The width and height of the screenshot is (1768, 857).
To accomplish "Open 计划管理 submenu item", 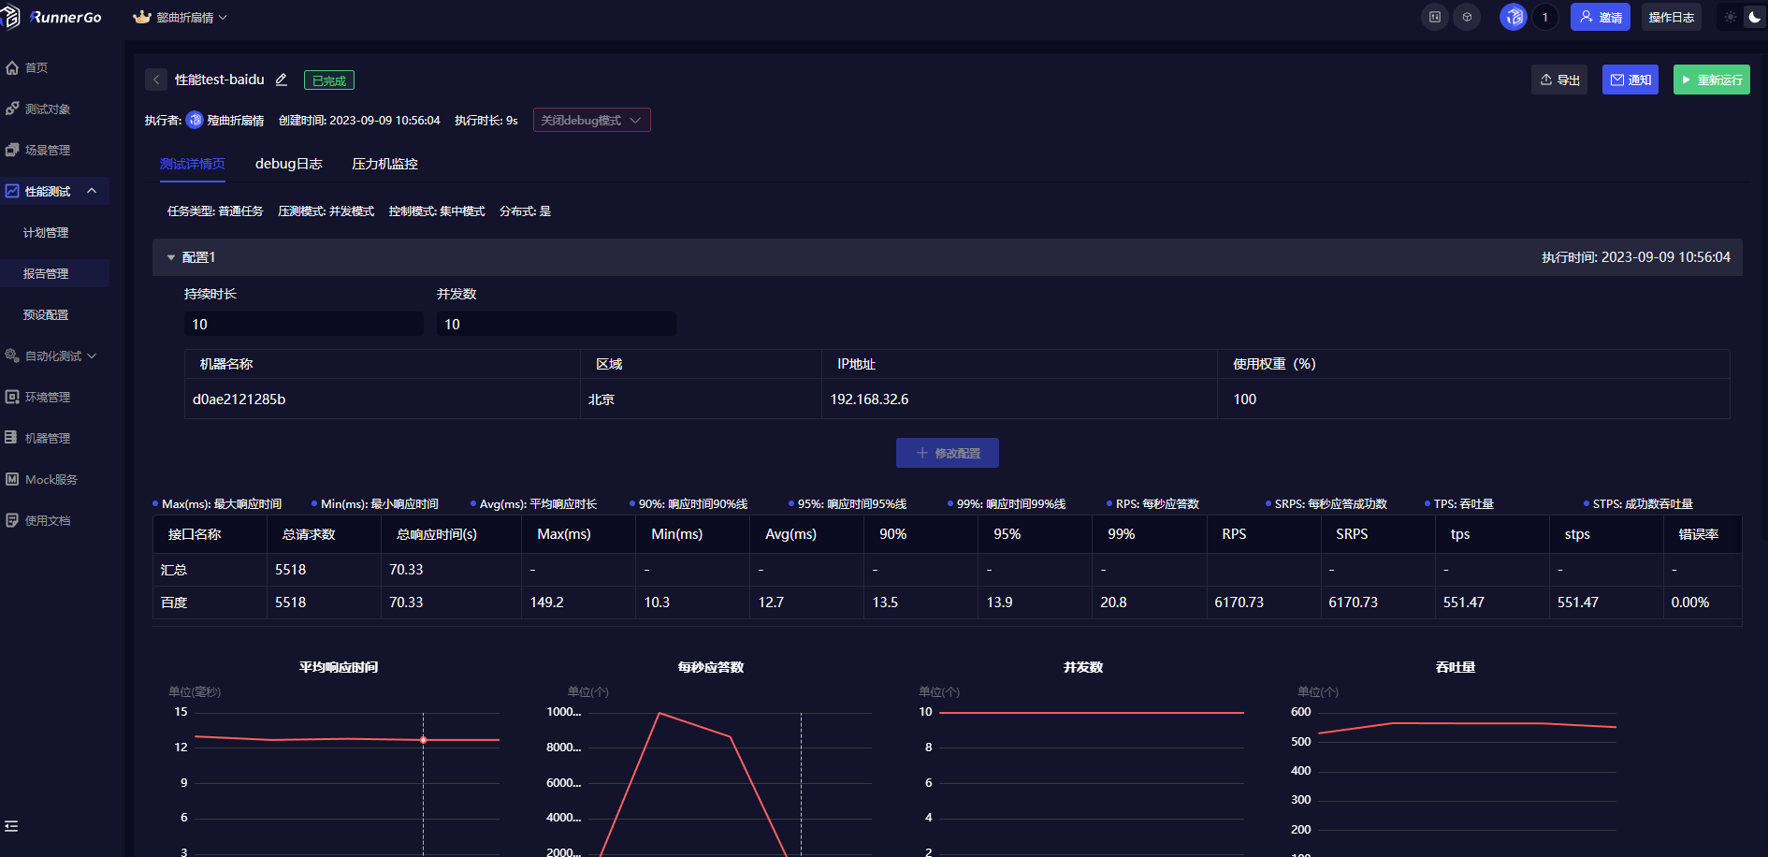I will 46,232.
